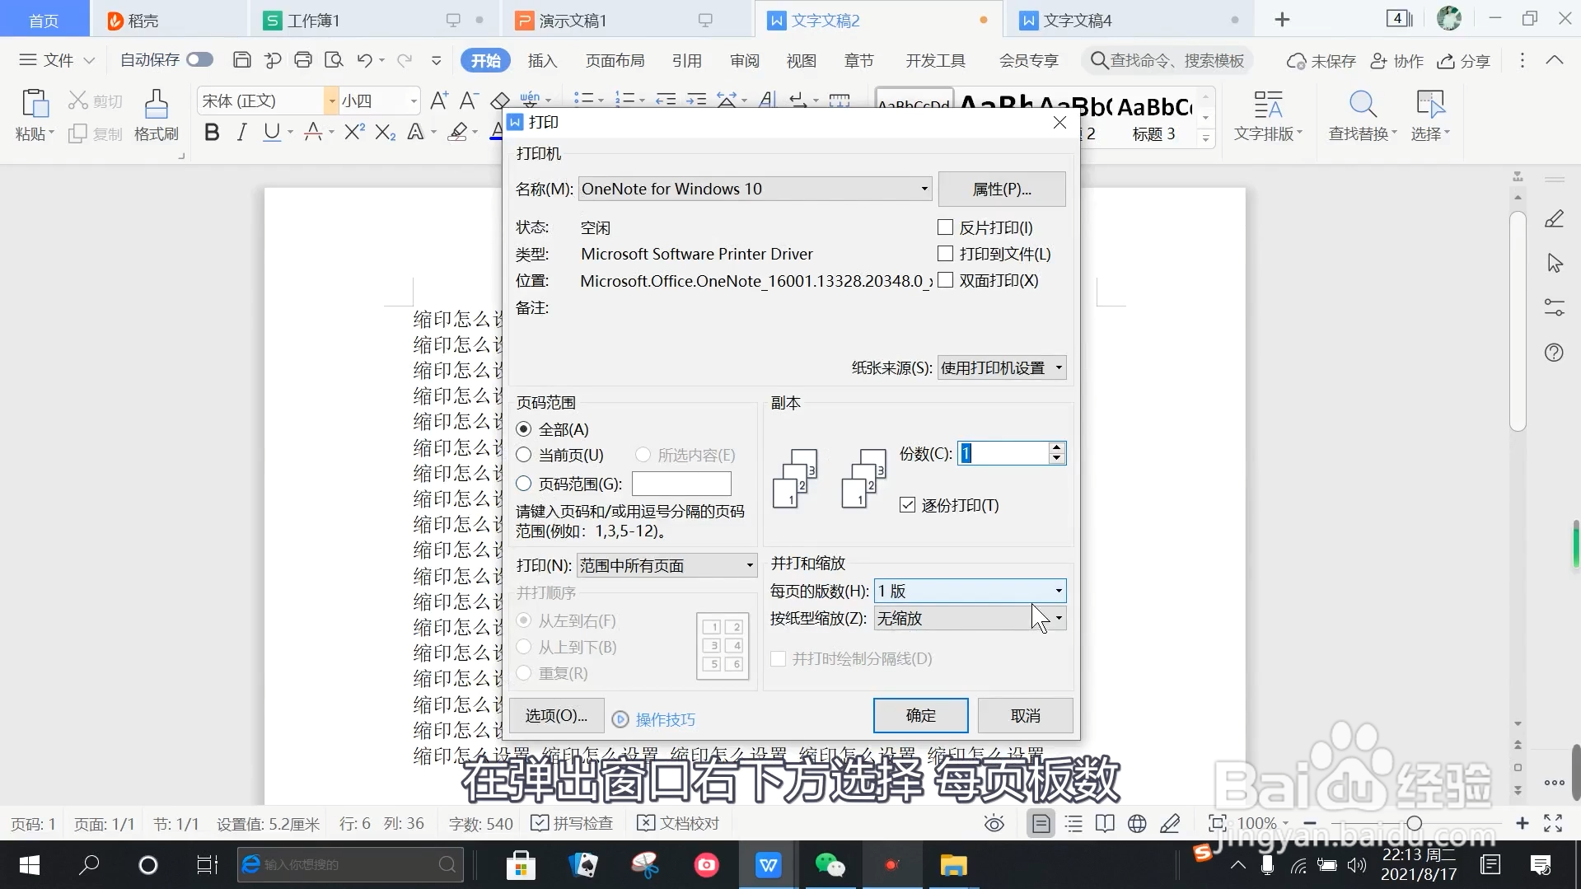Open the paper source 纸张来源 dropdown
1581x889 pixels.
tap(1002, 367)
